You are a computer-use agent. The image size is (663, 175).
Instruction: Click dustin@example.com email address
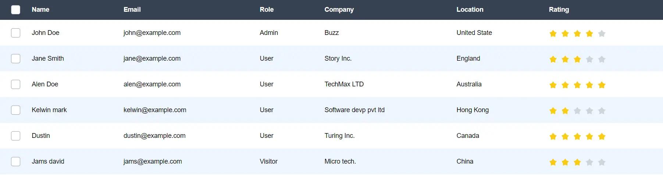pos(154,136)
